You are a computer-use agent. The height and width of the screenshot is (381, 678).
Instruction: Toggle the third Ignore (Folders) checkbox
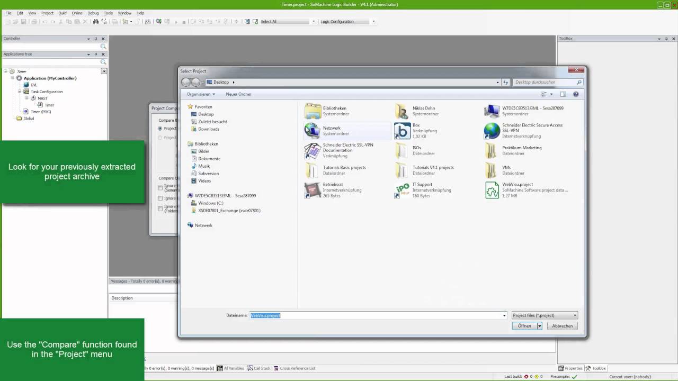coord(160,209)
